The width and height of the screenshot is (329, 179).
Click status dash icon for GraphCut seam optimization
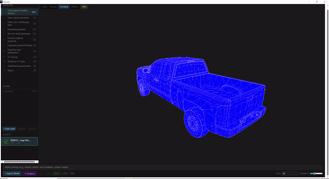tap(35, 51)
